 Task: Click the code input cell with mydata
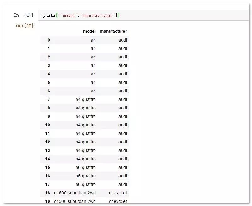[143, 15]
